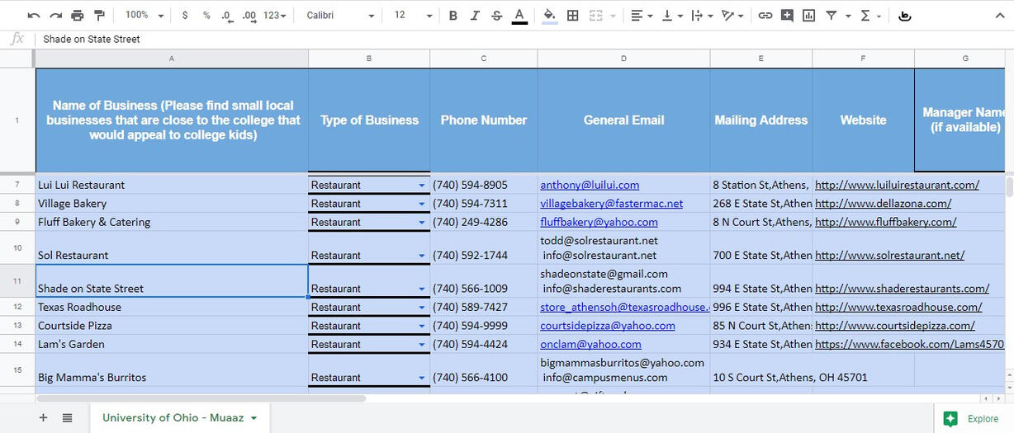Viewport: 1014px width, 433px height.
Task: Redo the last undone action
Action: pyautogui.click(x=55, y=15)
